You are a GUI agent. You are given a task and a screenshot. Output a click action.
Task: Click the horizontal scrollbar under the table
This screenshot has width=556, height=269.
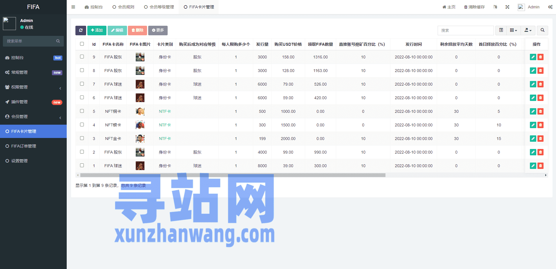233,175
